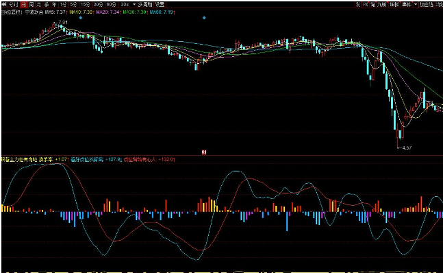
Task: Toggle the 事件 events overlay
Action: tap(407, 5)
